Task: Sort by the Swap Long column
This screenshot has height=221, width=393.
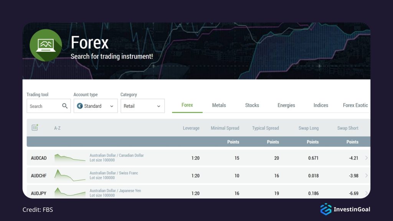Action: pyautogui.click(x=309, y=128)
